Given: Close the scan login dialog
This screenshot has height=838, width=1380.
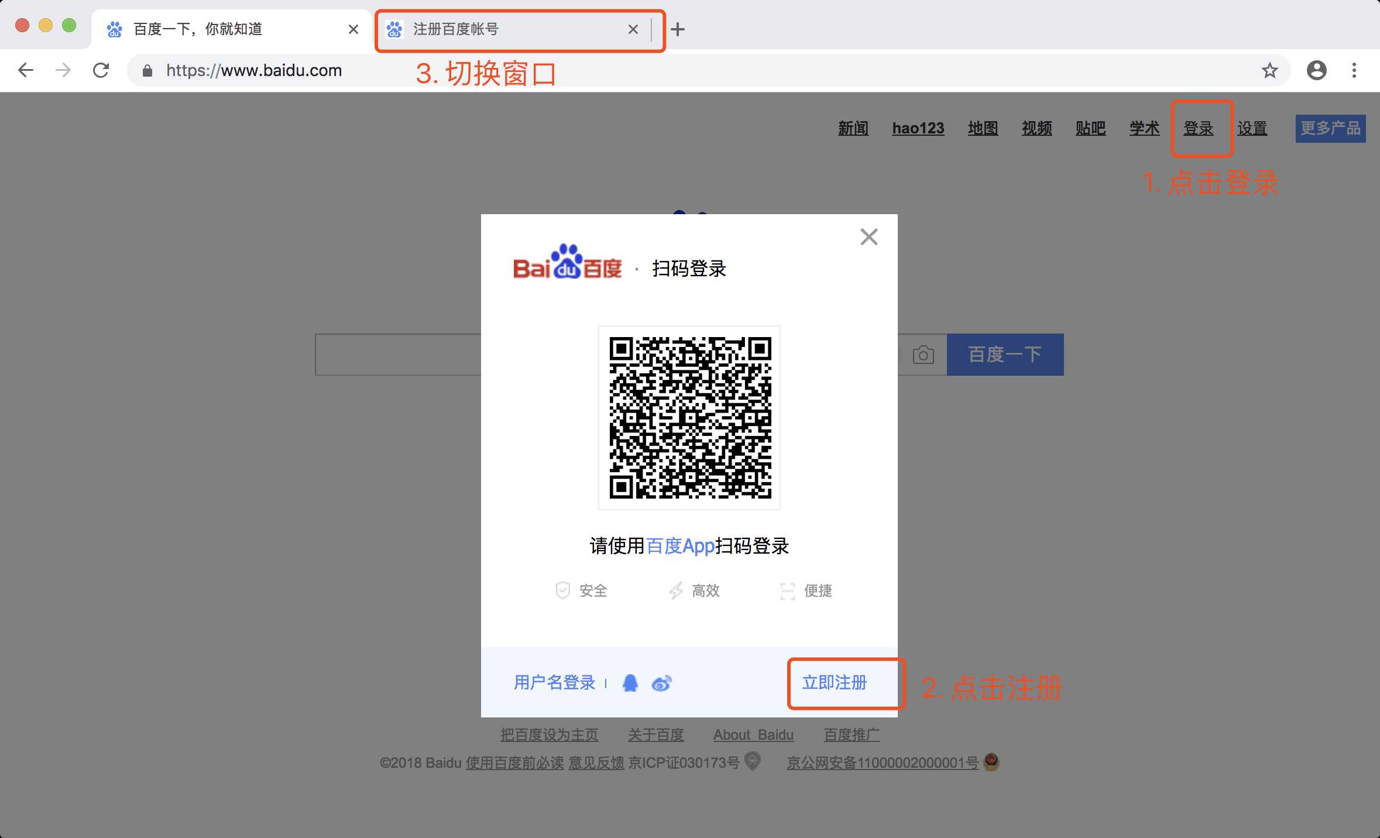Looking at the screenshot, I should pyautogui.click(x=869, y=237).
